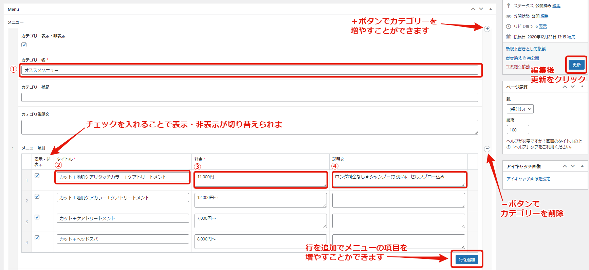Screen dimensions: 589x270
Task: Click the カテゴリー名 input field
Action: coord(250,70)
